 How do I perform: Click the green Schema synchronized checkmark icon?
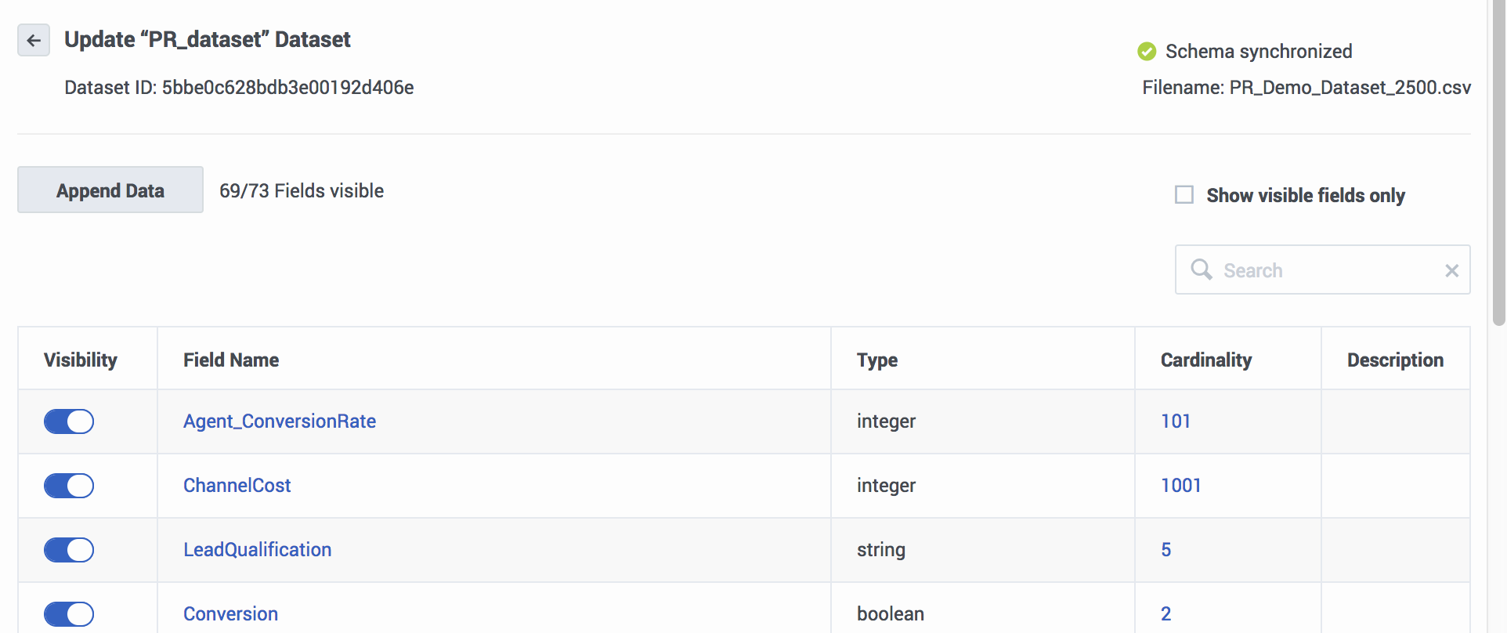pyautogui.click(x=1147, y=52)
